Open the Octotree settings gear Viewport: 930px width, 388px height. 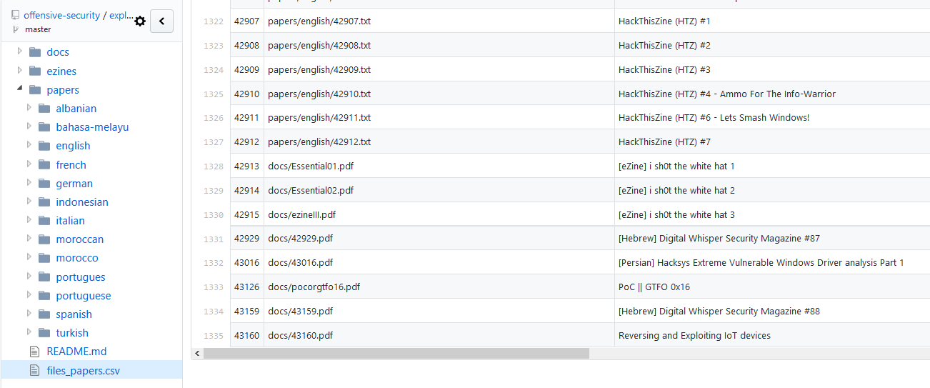140,21
